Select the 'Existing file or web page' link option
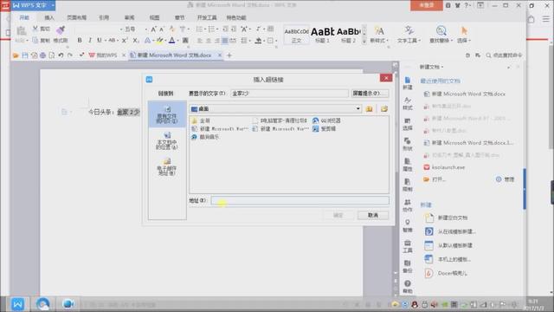Viewport: 554px width, 312px height. point(167,114)
